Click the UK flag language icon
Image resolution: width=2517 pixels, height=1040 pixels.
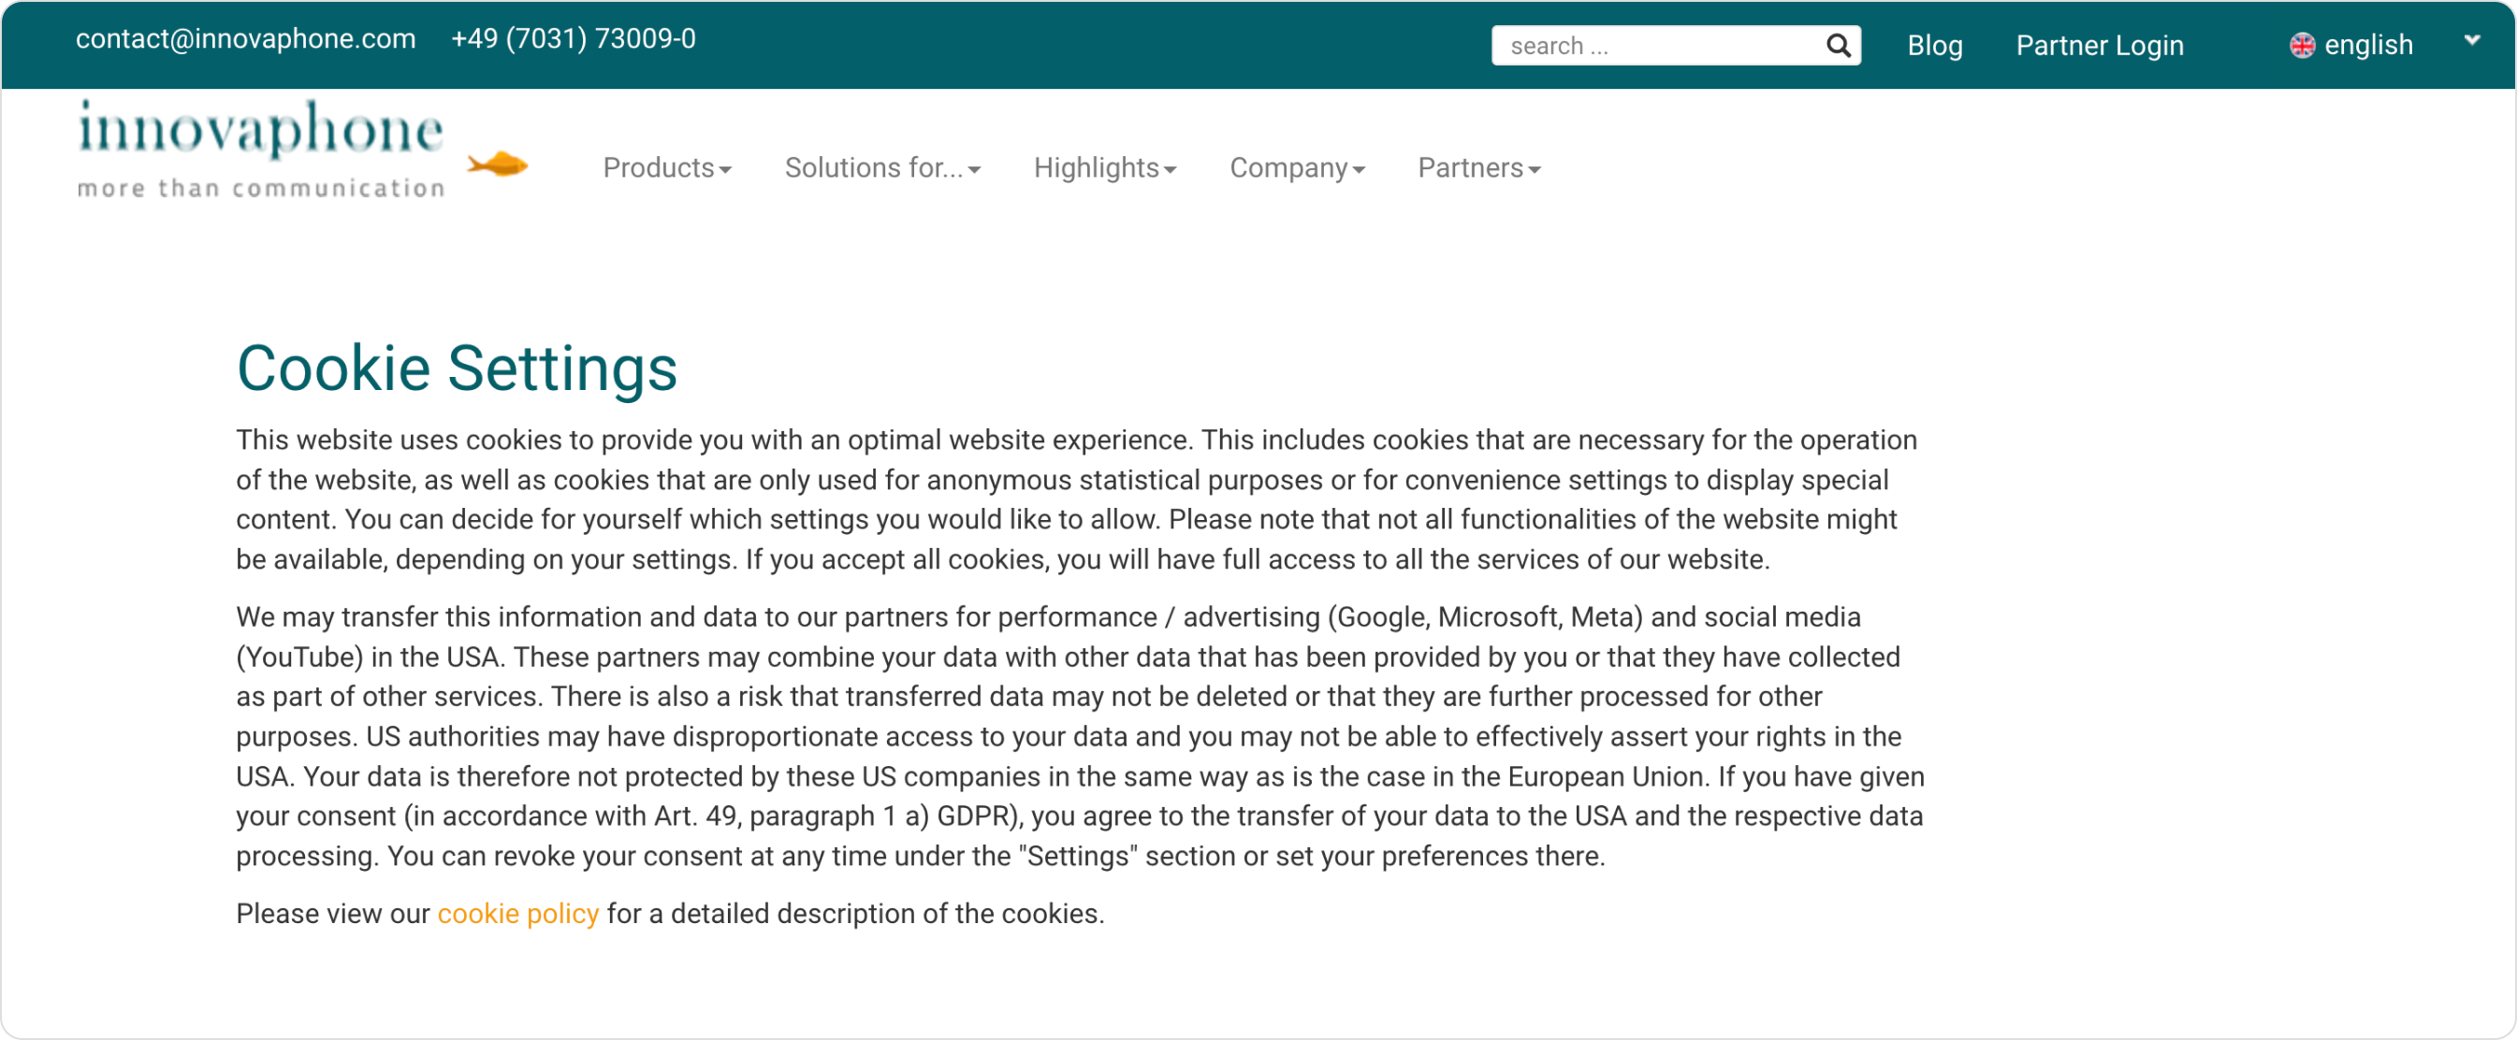click(2302, 46)
